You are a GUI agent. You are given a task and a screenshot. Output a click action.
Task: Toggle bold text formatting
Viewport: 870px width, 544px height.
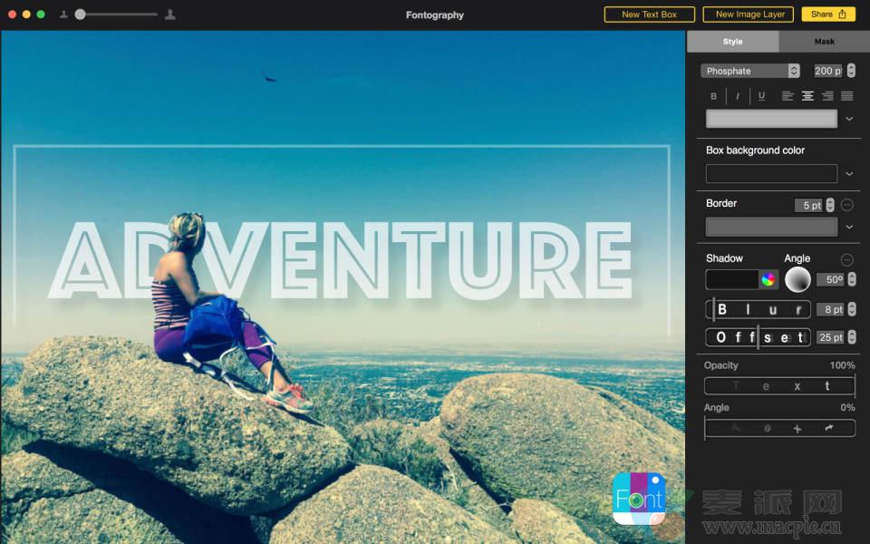pos(713,96)
